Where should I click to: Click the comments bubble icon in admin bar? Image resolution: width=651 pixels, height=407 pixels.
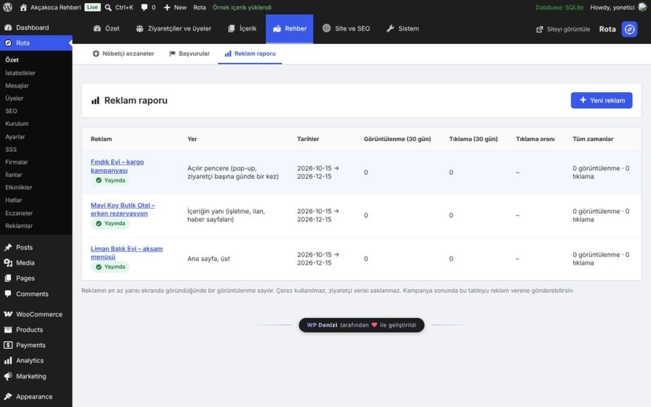click(144, 8)
